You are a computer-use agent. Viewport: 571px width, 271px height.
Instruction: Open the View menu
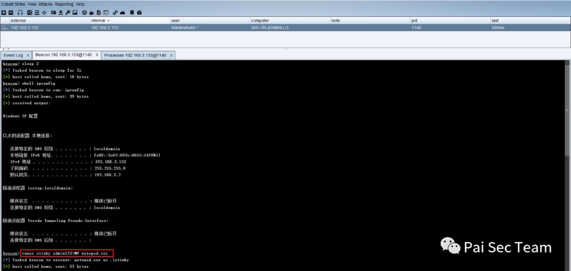tap(32, 4)
